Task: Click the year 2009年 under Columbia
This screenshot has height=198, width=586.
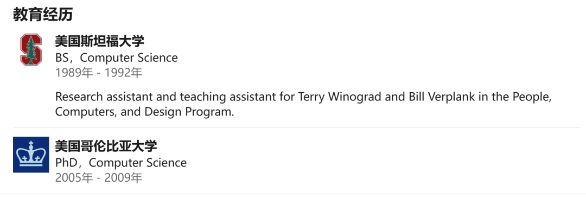Action: tap(123, 178)
